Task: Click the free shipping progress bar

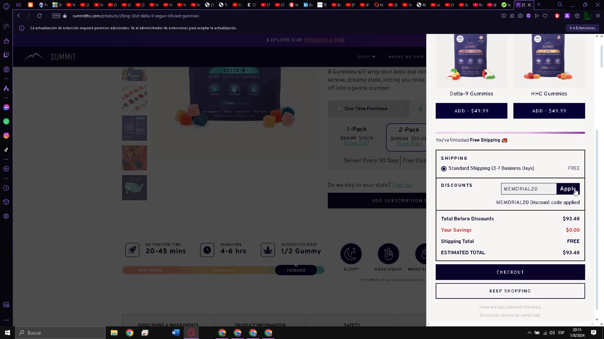Action: [510, 133]
